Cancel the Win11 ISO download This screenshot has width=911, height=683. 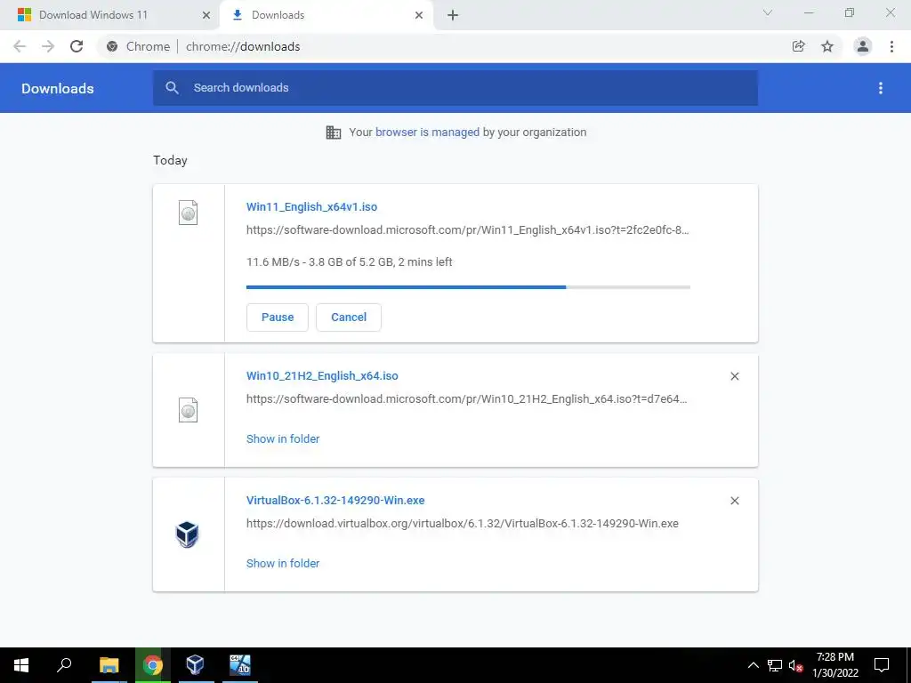(349, 317)
